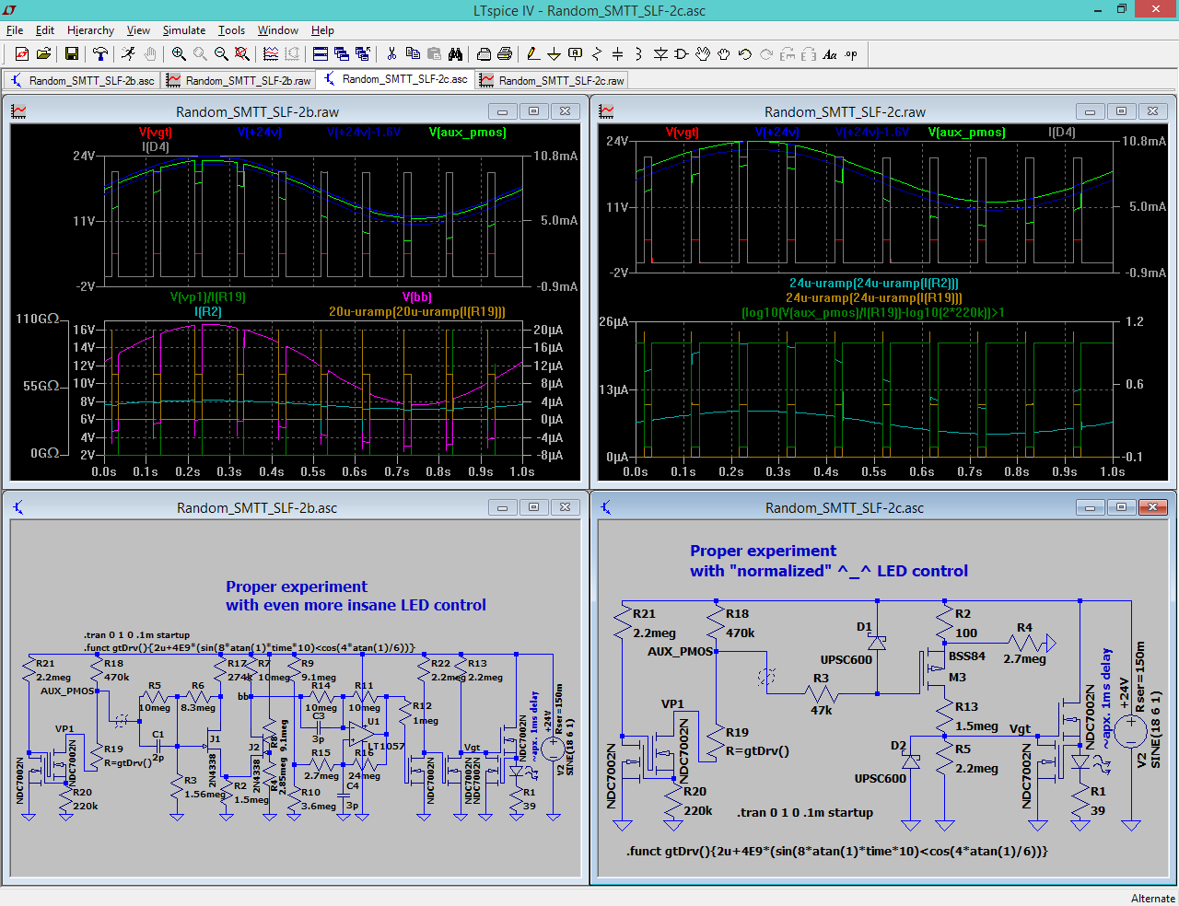Select the Drag hand tool
This screenshot has width=1179, height=906.
[724, 54]
